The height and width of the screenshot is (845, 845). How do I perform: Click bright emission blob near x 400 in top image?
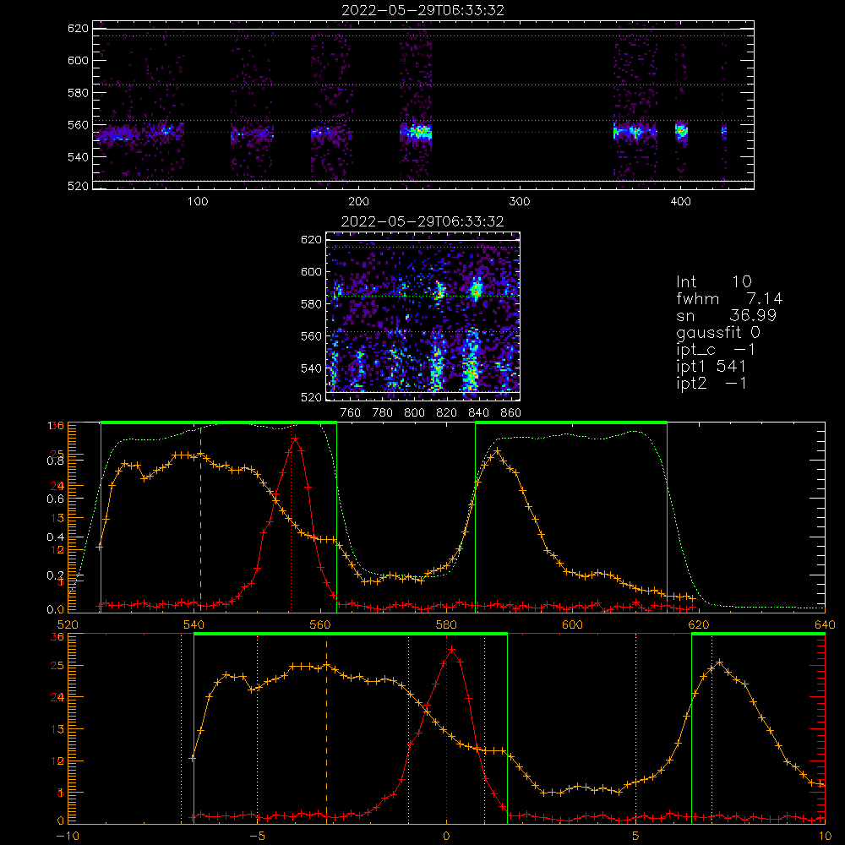point(682,131)
